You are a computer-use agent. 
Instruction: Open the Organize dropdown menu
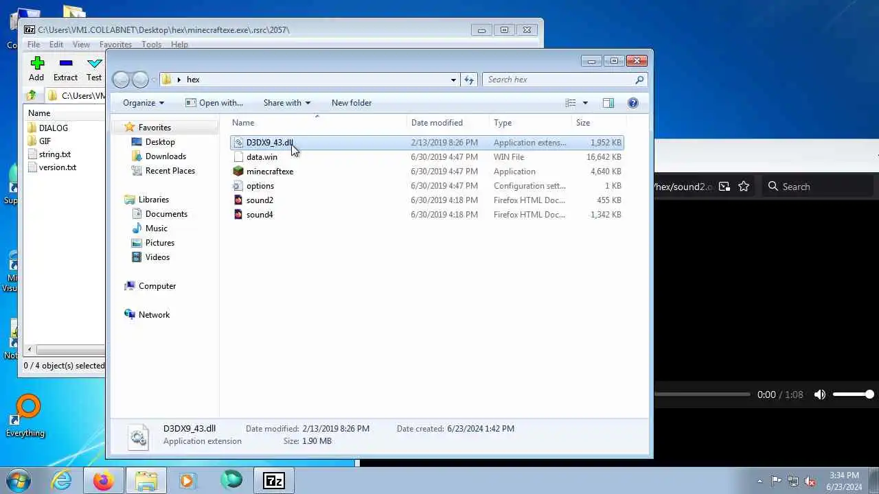[x=144, y=103]
